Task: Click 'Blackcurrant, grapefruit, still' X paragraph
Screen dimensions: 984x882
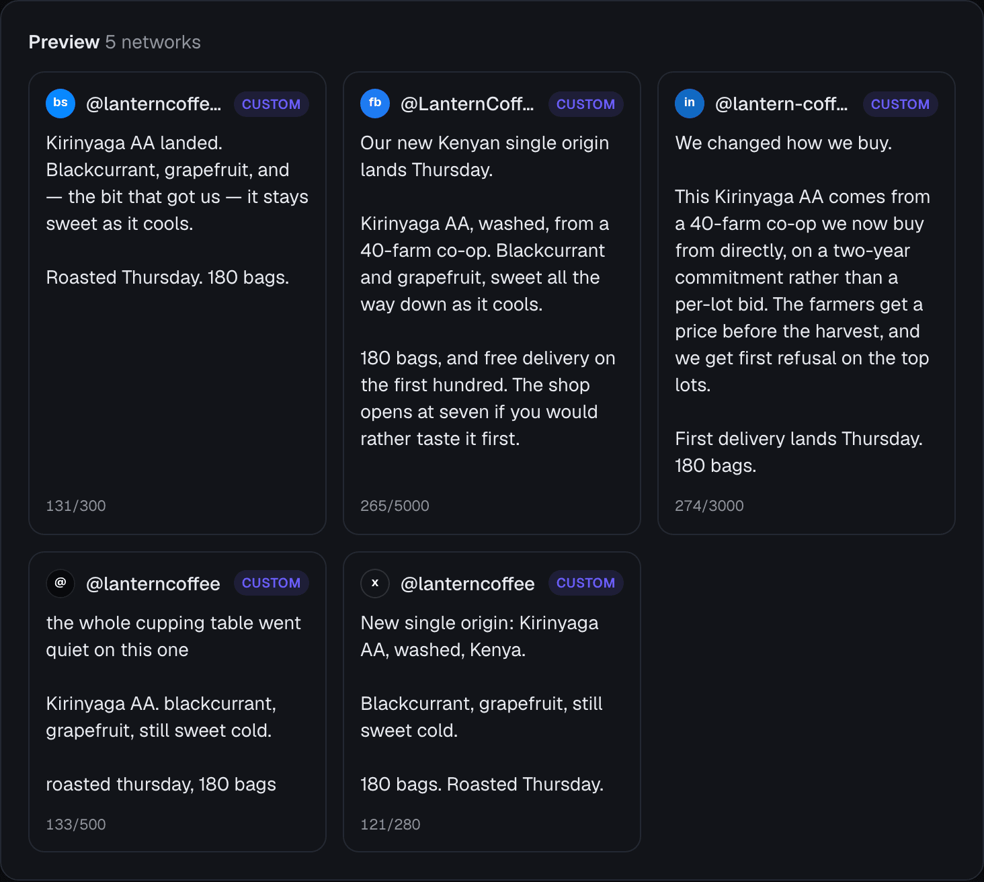Action: pos(481,717)
